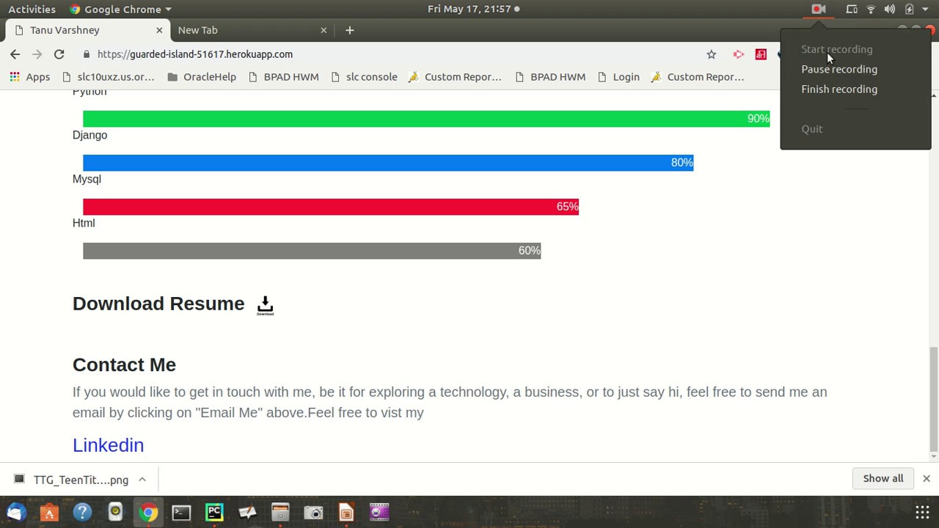Click the gray Html 60% bar
939x528 pixels.
(x=312, y=251)
